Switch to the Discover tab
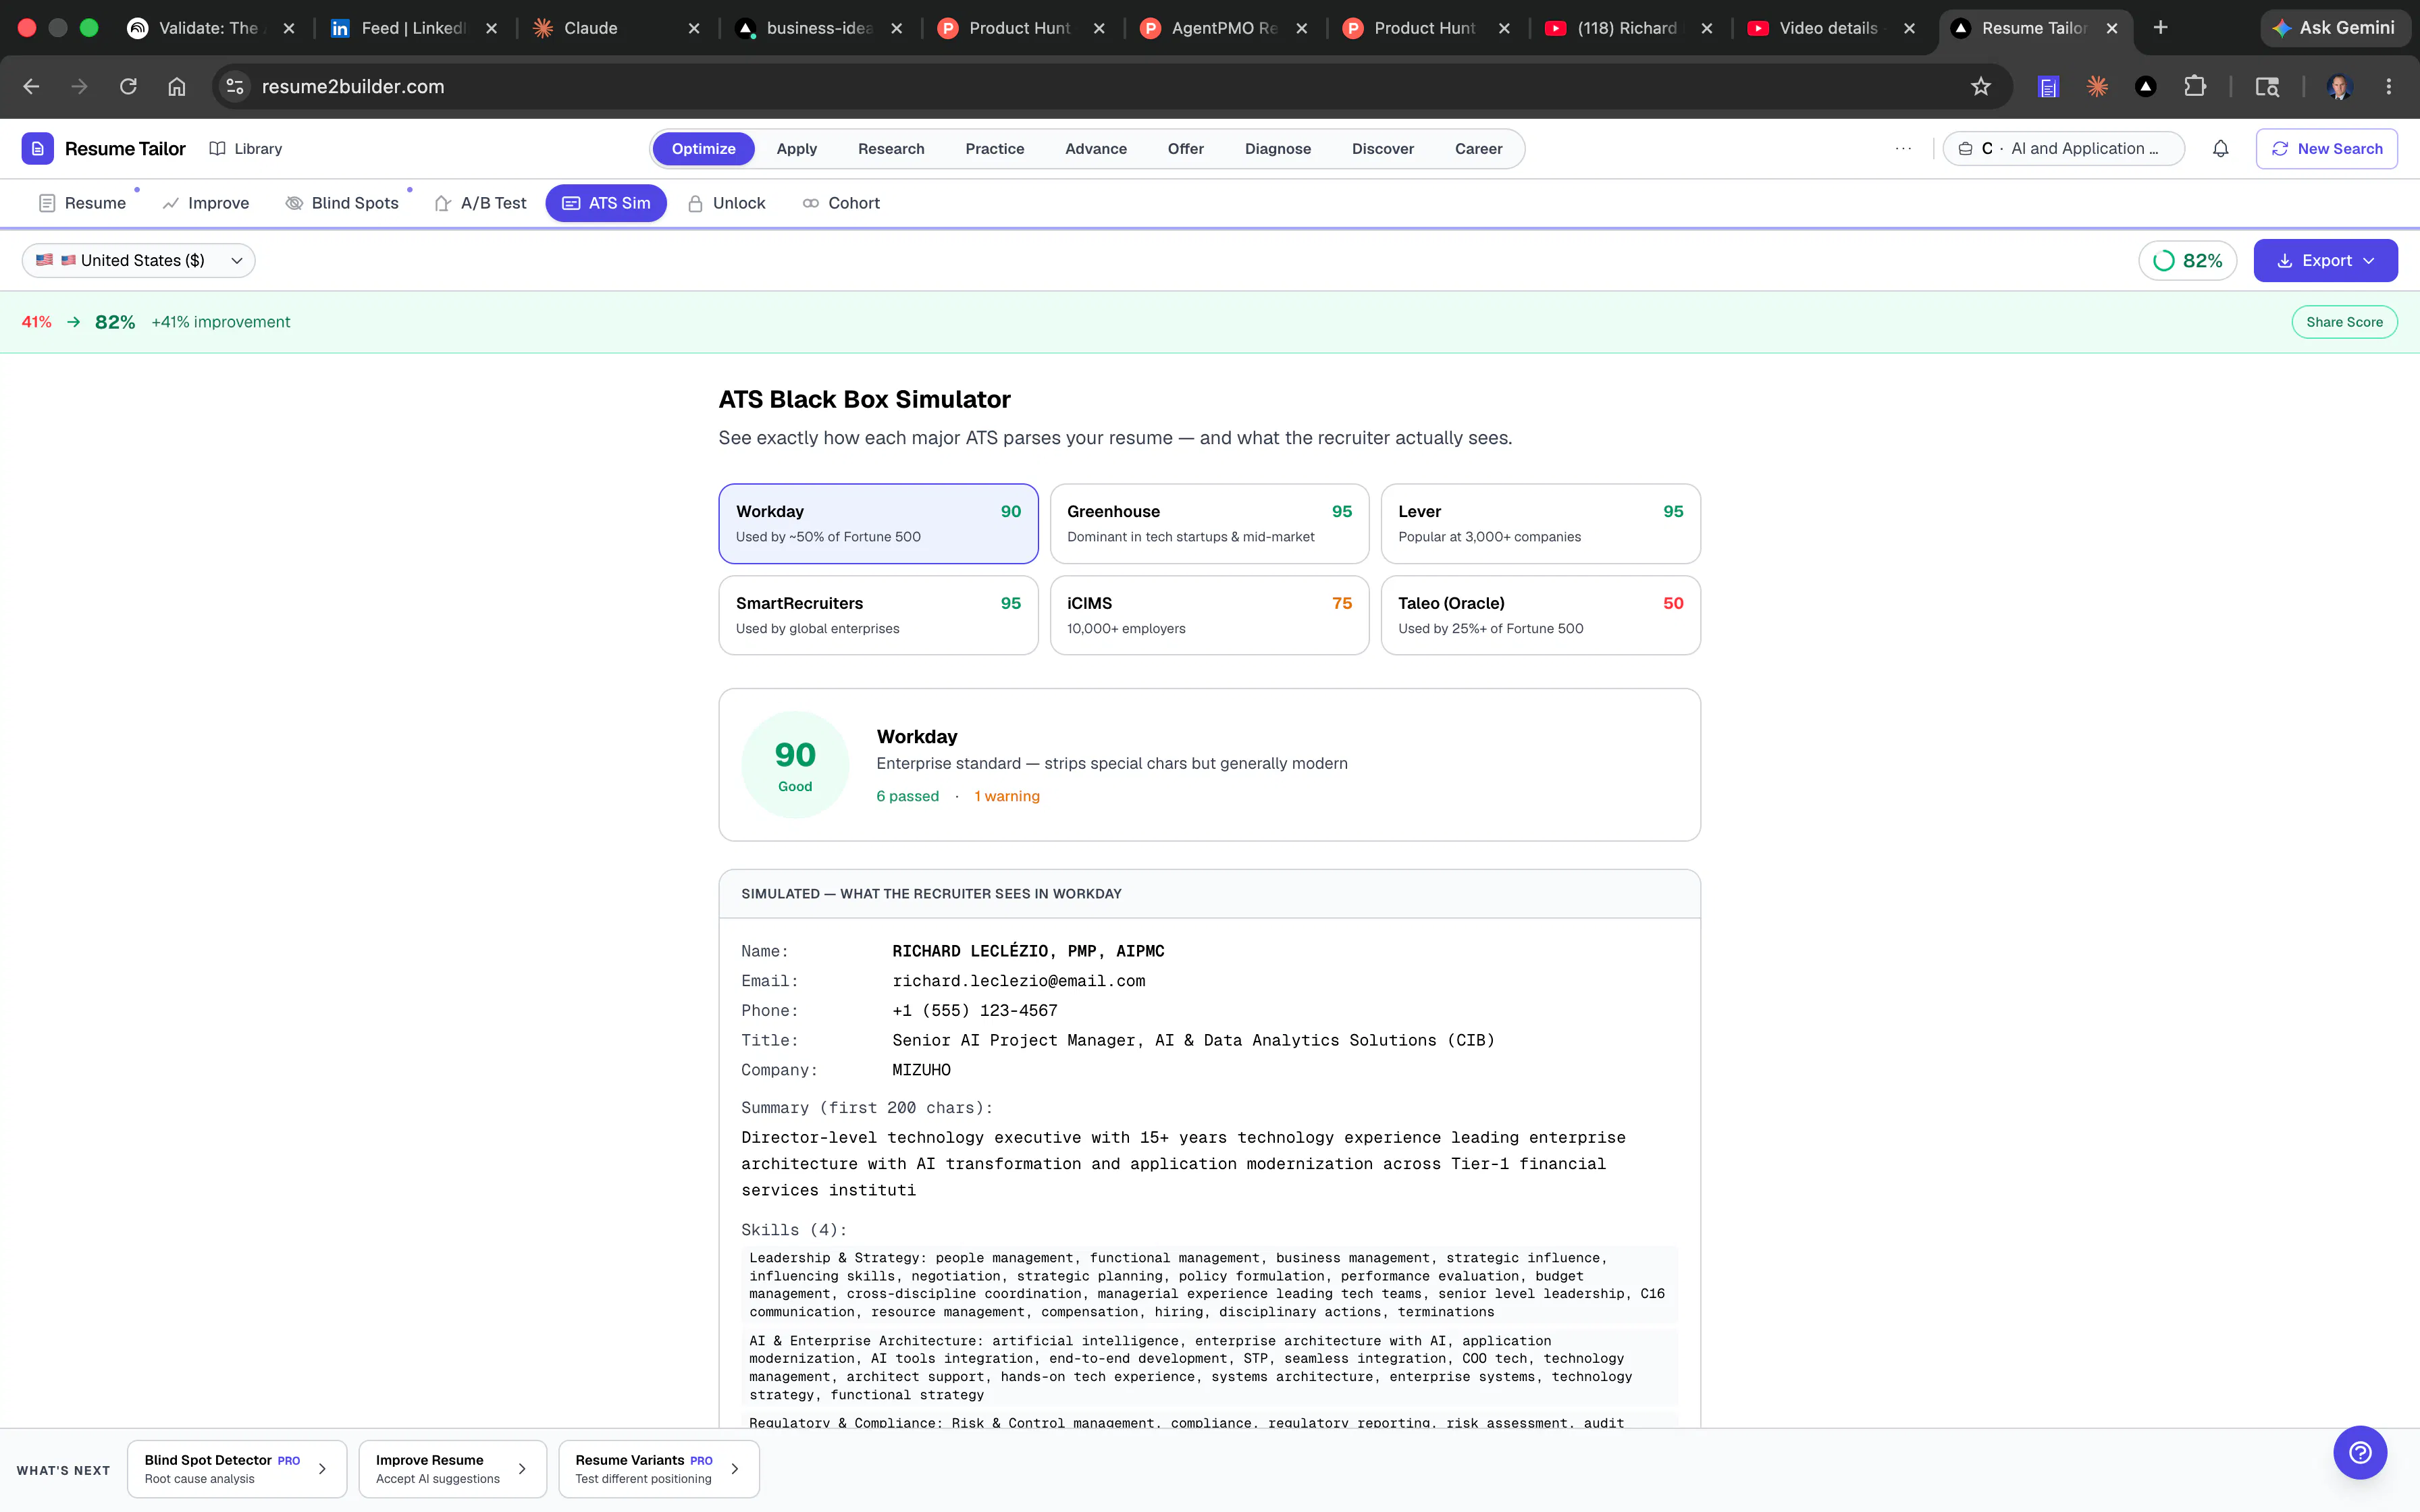Screen dimensions: 2420x1512 [1382, 148]
